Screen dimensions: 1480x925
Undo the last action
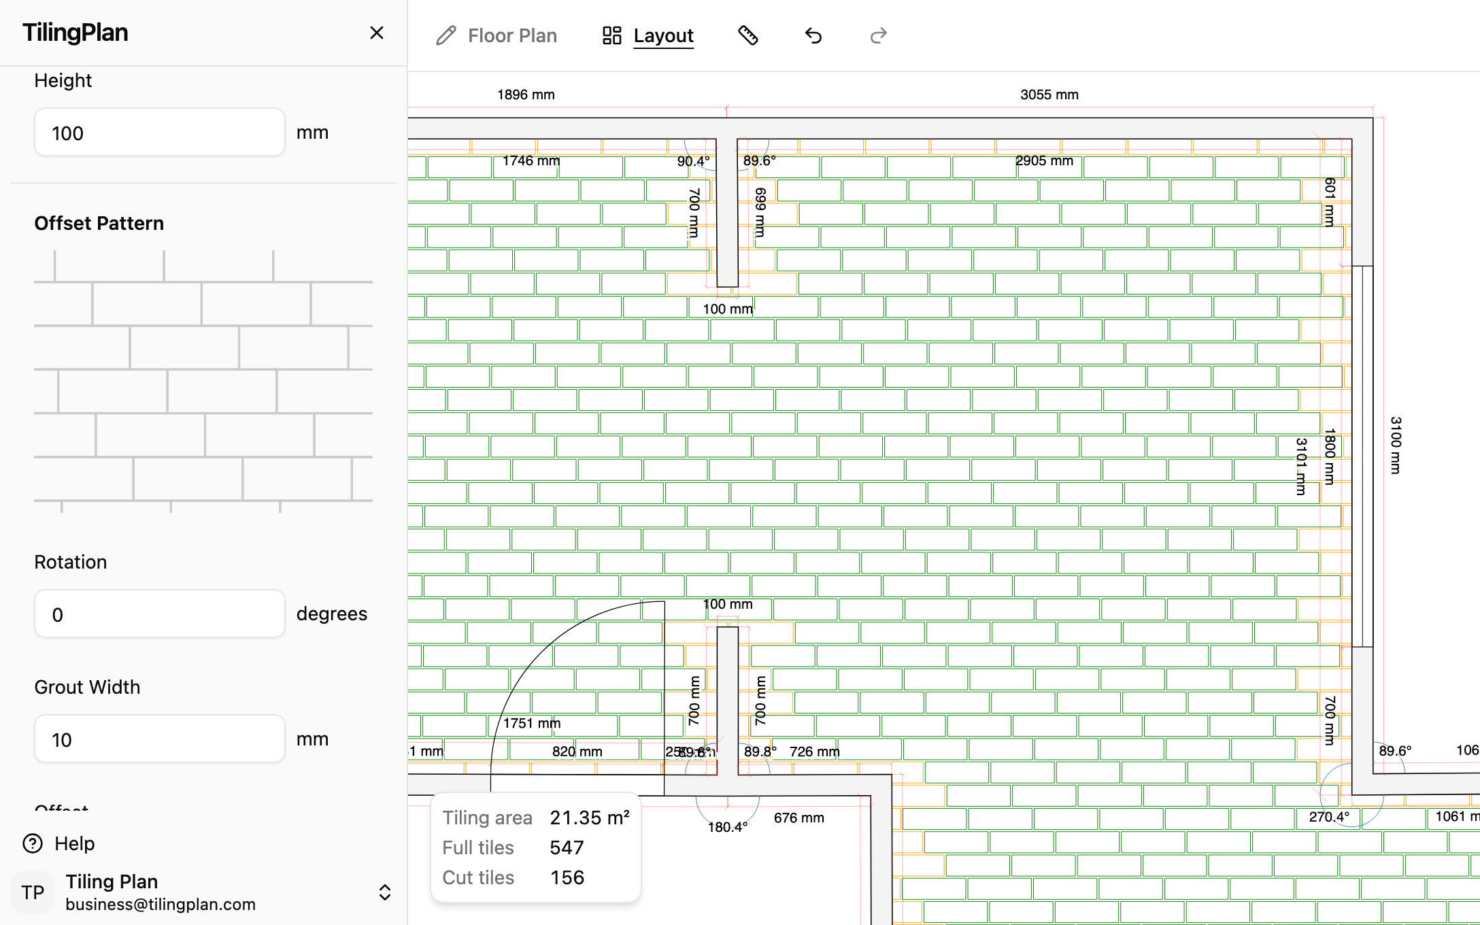813,35
